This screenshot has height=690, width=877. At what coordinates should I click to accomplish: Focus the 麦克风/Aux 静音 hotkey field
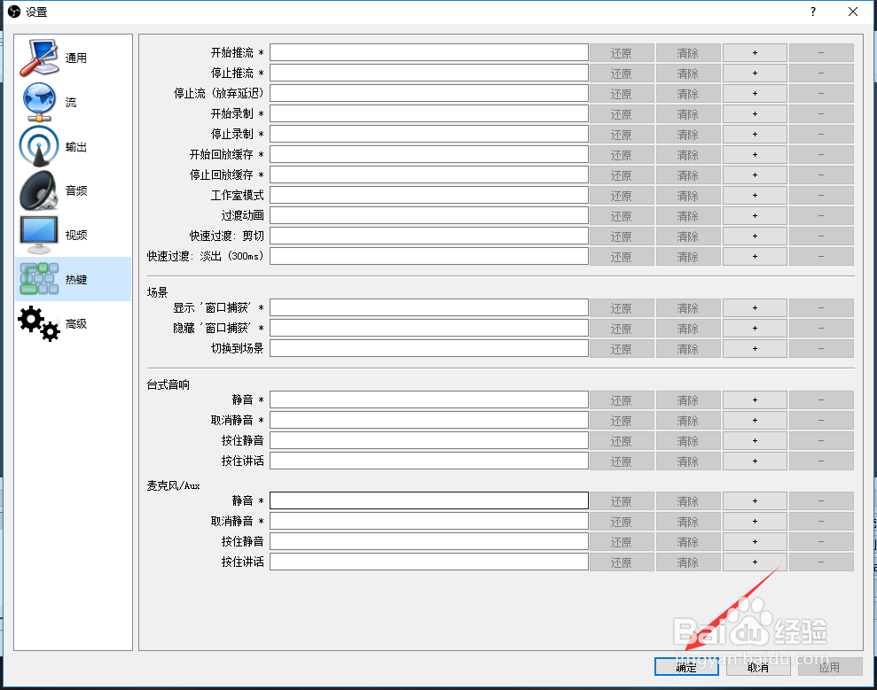[429, 500]
